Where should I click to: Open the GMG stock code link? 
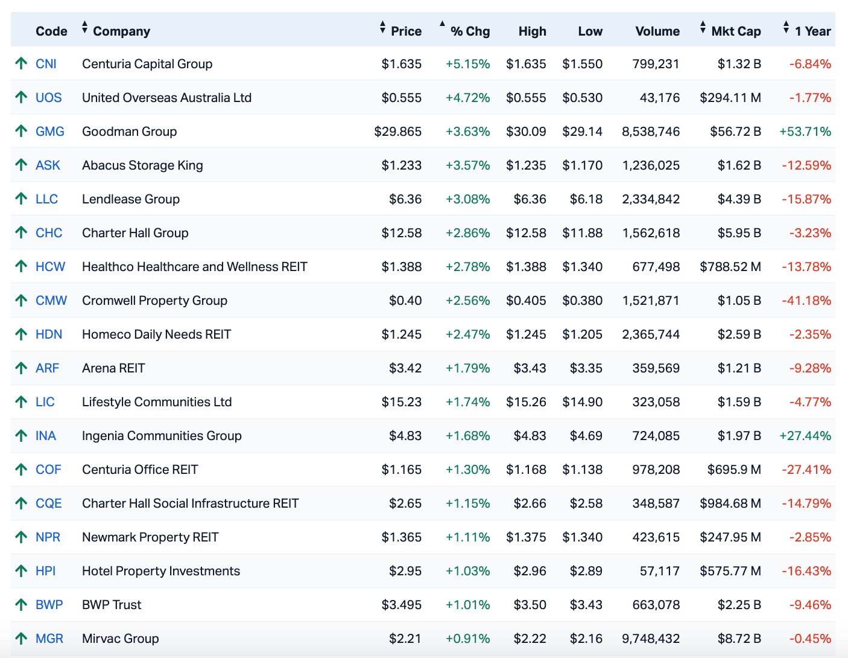click(50, 132)
